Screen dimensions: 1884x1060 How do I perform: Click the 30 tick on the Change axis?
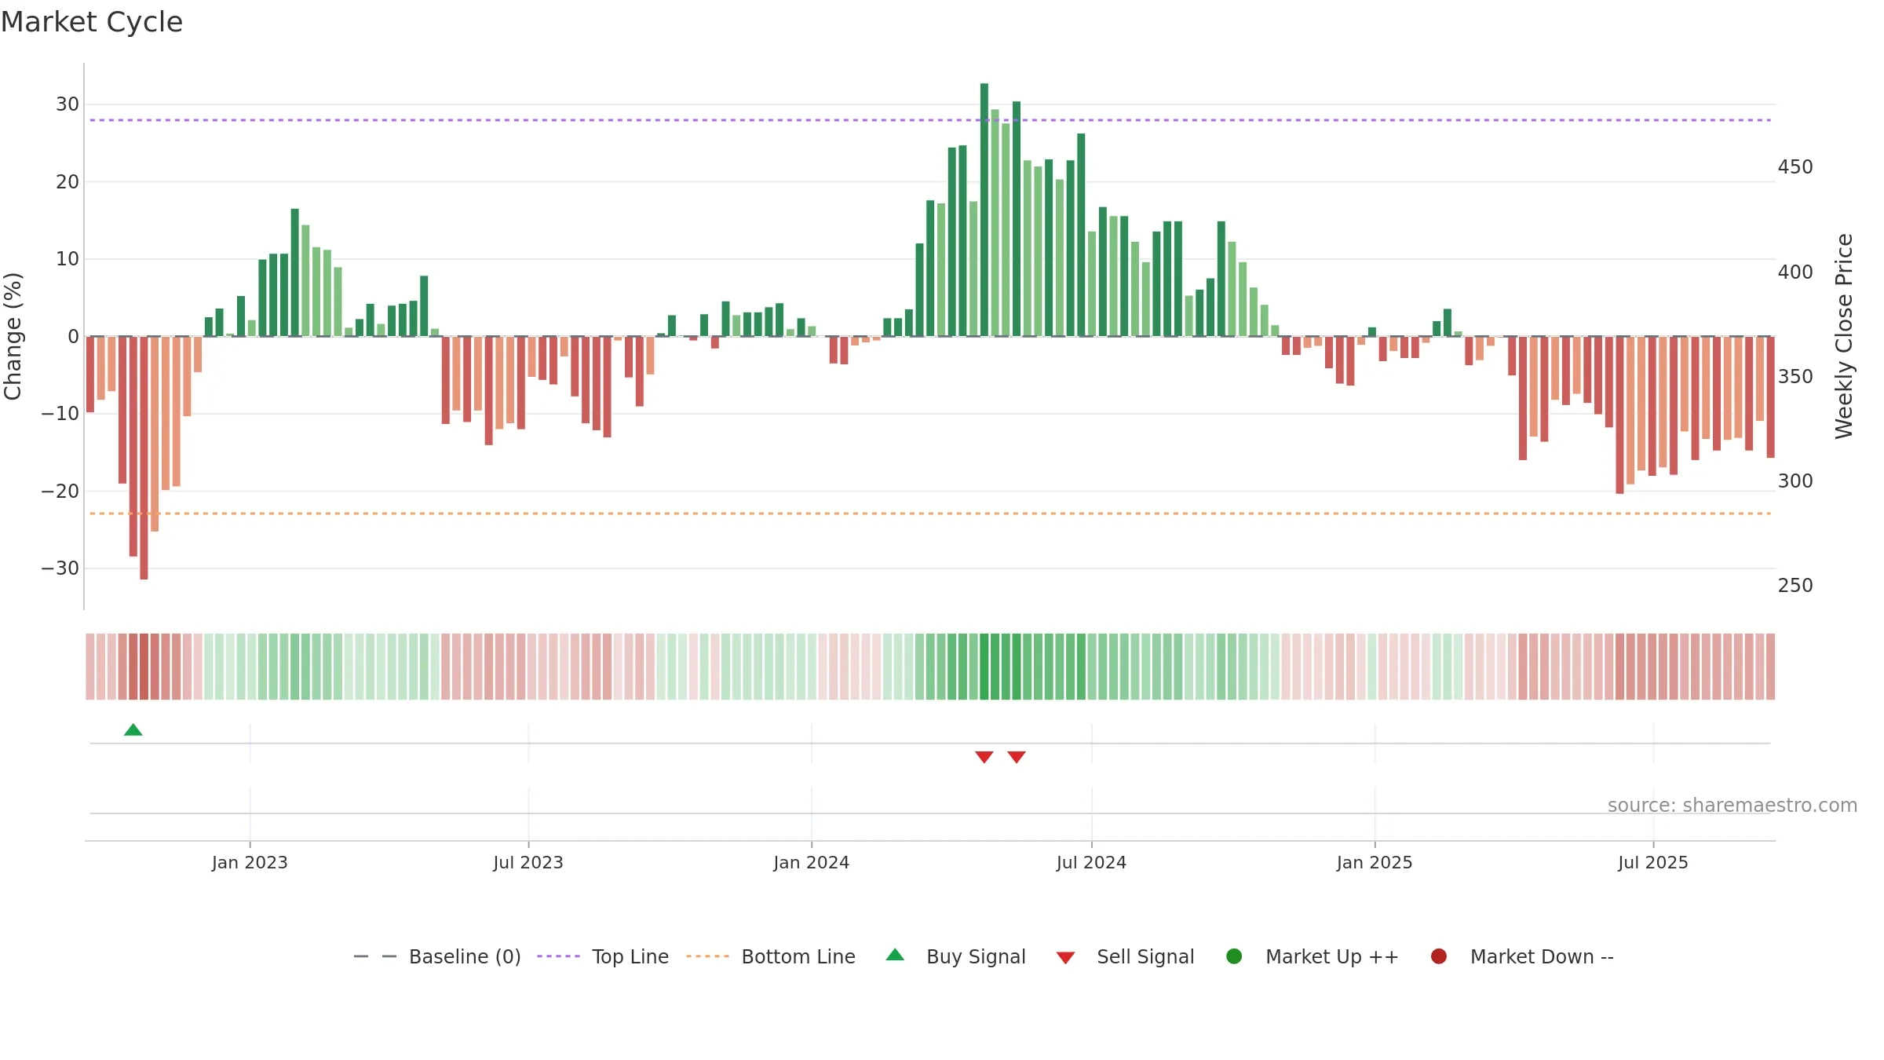pos(68,104)
